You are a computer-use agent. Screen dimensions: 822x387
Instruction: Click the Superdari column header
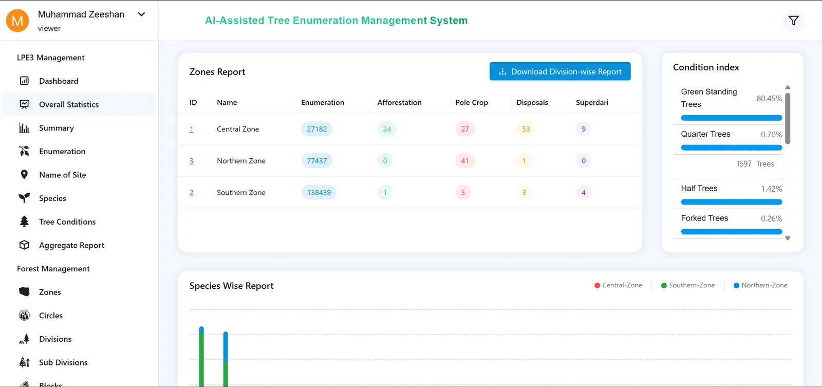pos(592,102)
